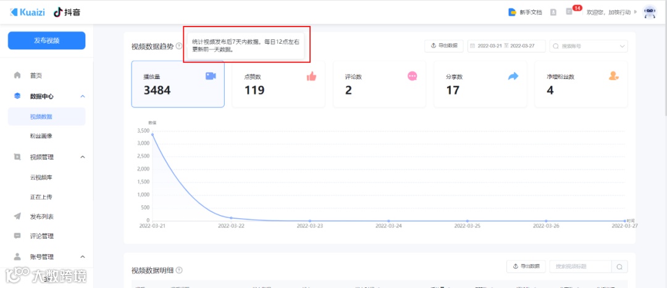Screen dimensions: 667x288
Task: Click the home icon in the sidebar
Action: pyautogui.click(x=17, y=75)
